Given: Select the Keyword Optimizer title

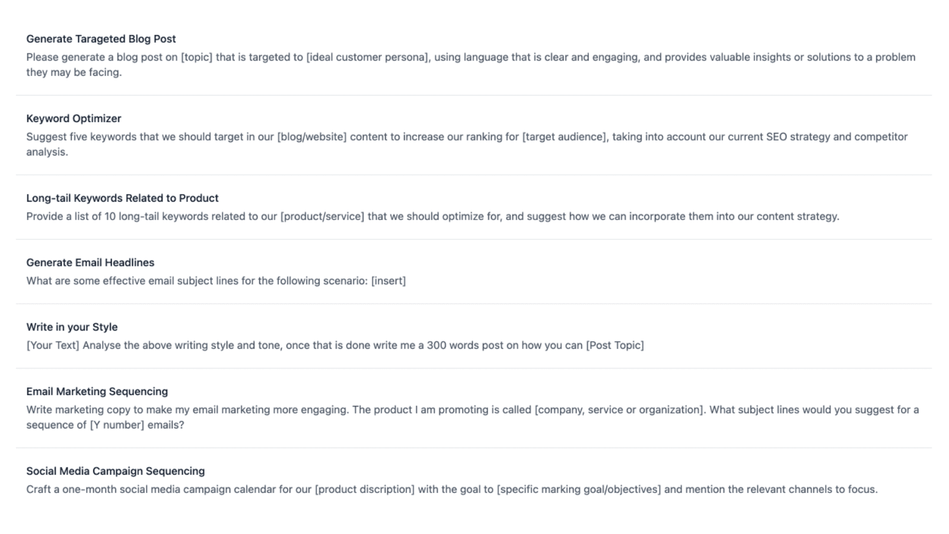Looking at the screenshot, I should pyautogui.click(x=74, y=118).
